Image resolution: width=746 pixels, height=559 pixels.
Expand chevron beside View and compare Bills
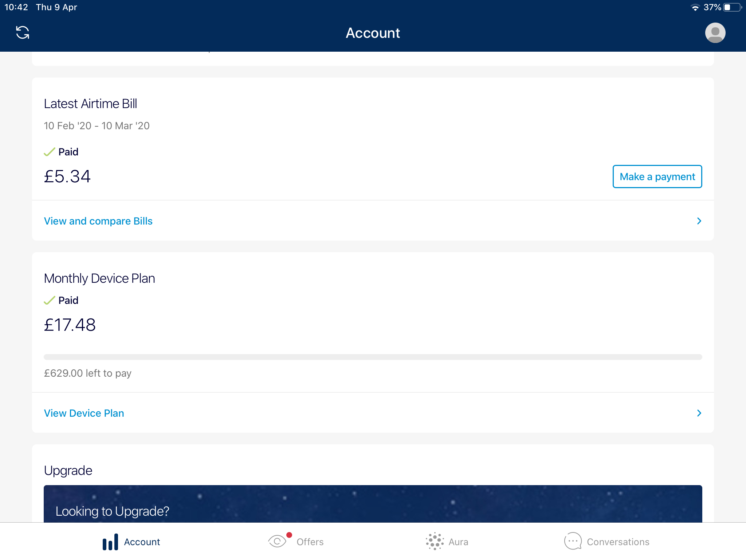(699, 221)
